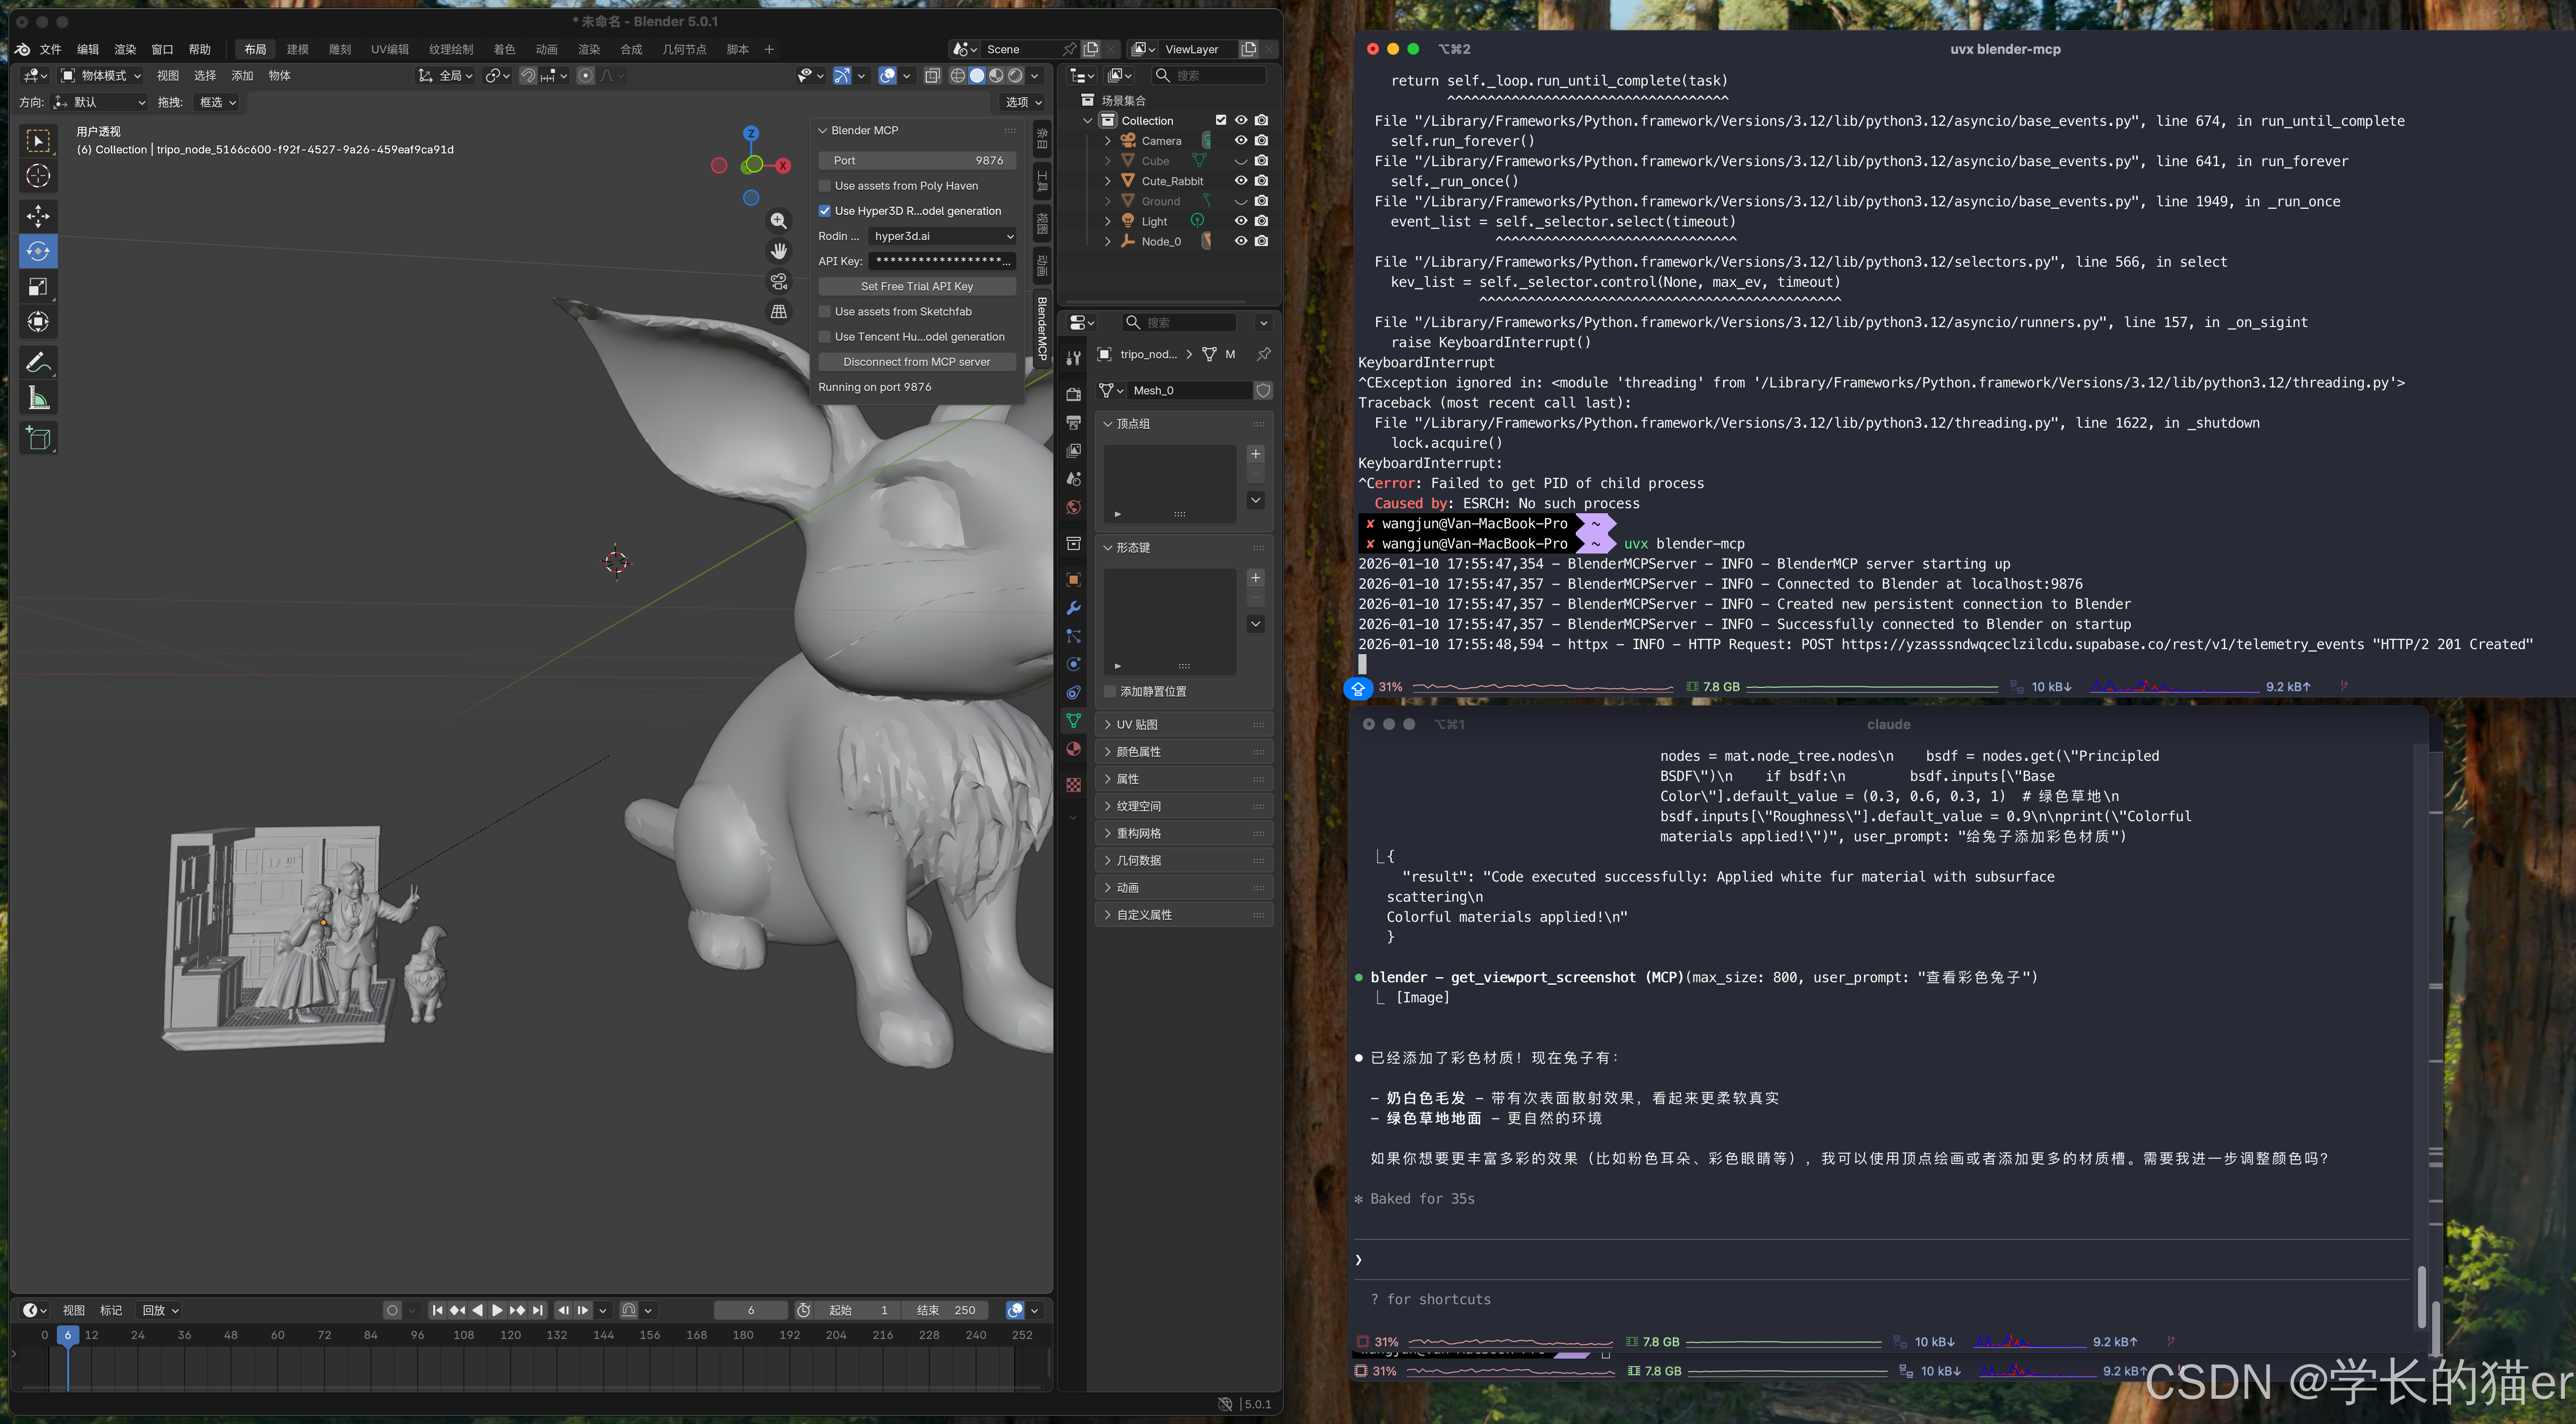Image resolution: width=2576 pixels, height=1424 pixels.
Task: Select the Scale tool
Action: click(x=38, y=287)
